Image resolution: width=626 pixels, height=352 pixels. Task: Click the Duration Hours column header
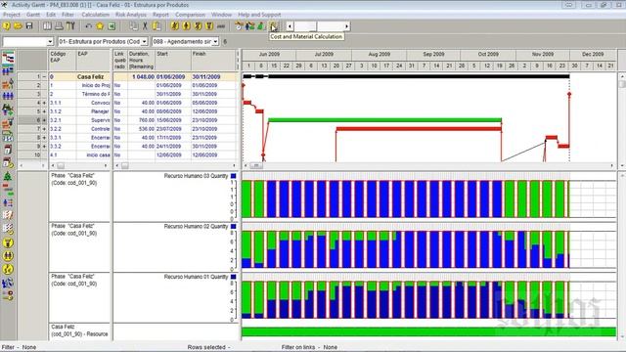tap(141, 61)
